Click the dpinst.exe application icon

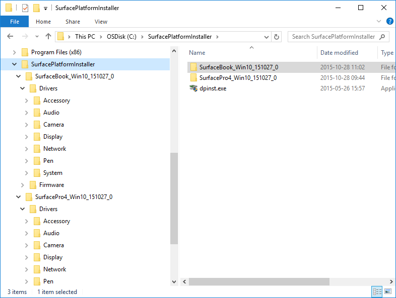point(193,88)
